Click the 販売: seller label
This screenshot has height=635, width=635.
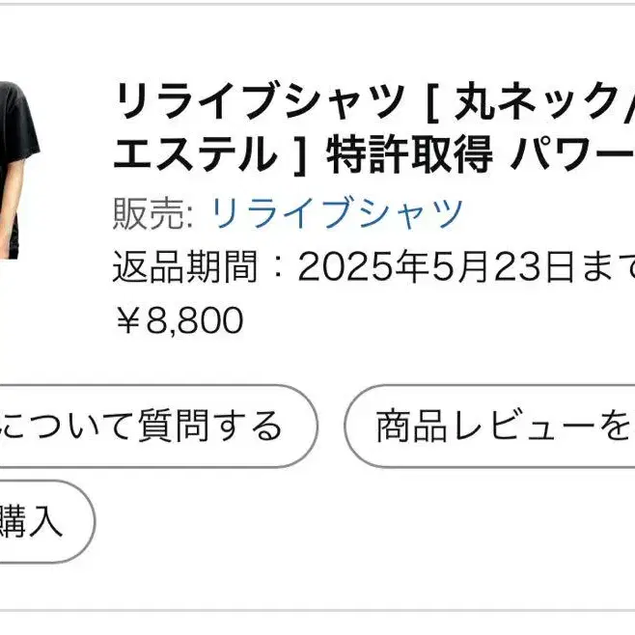pos(152,212)
